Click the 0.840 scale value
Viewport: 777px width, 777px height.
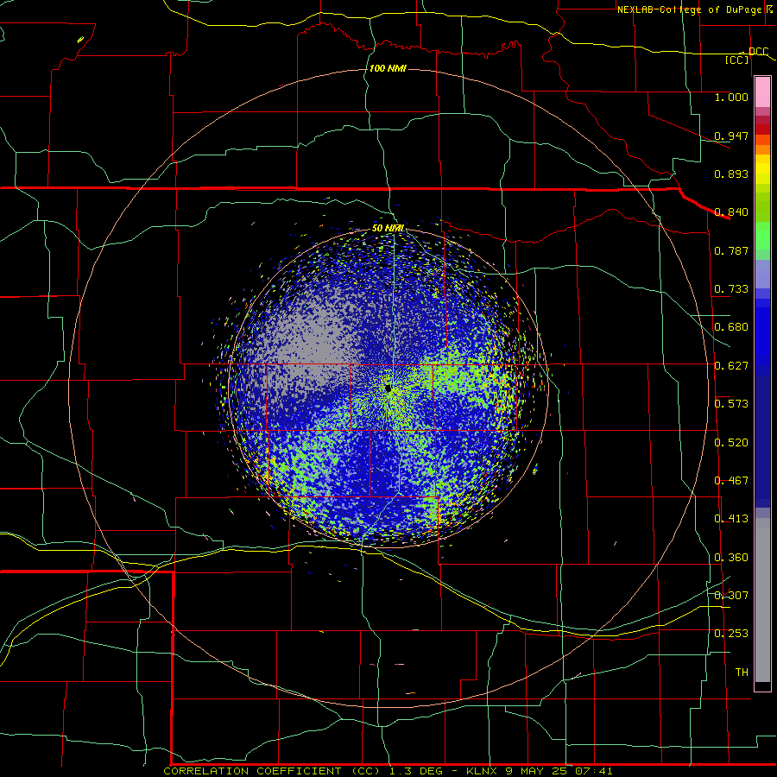[x=731, y=212]
